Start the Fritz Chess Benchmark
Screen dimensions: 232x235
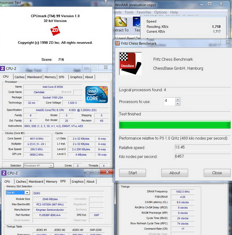coord(132,173)
